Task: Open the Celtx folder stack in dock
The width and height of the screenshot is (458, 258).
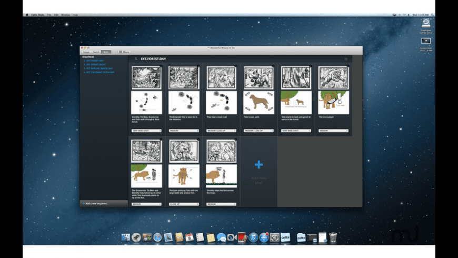Action: 301,237
